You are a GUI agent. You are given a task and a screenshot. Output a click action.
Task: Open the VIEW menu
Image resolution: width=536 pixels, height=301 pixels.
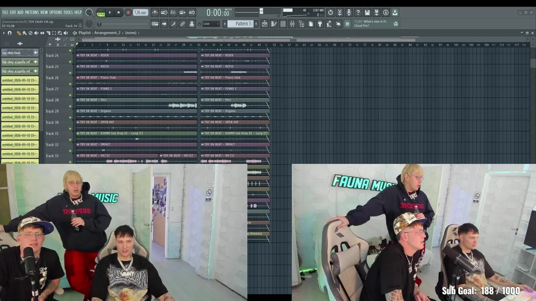tap(44, 13)
